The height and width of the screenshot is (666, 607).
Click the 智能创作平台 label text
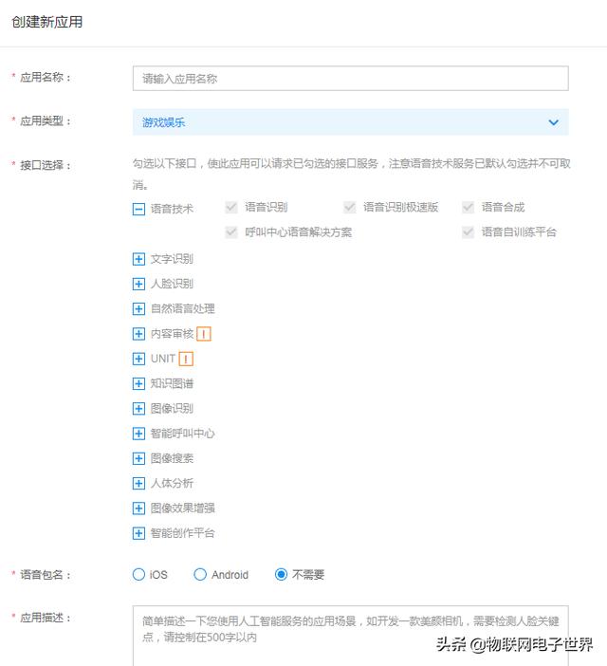[x=182, y=533]
